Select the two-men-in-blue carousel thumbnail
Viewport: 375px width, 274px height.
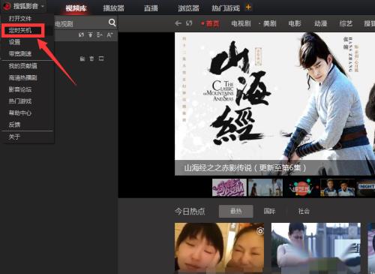[337, 188]
